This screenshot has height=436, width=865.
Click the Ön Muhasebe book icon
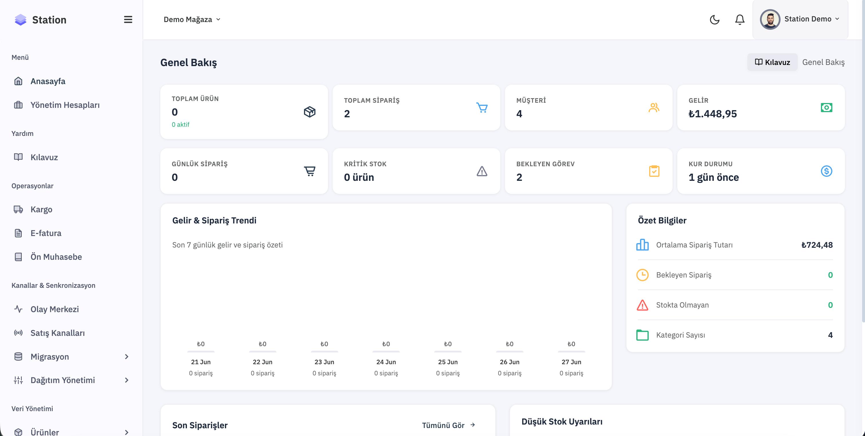[18, 257]
